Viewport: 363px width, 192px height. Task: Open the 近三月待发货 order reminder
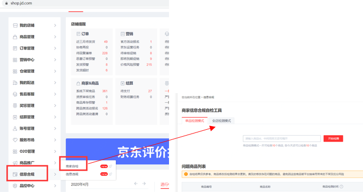86,41
